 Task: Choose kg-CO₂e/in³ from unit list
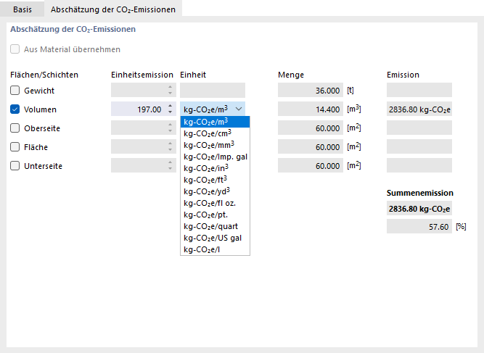point(215,168)
